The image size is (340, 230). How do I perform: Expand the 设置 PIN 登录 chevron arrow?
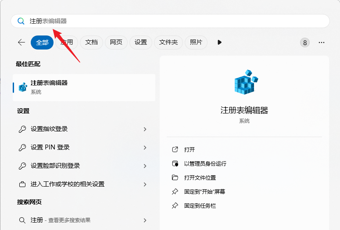pyautogui.click(x=145, y=148)
